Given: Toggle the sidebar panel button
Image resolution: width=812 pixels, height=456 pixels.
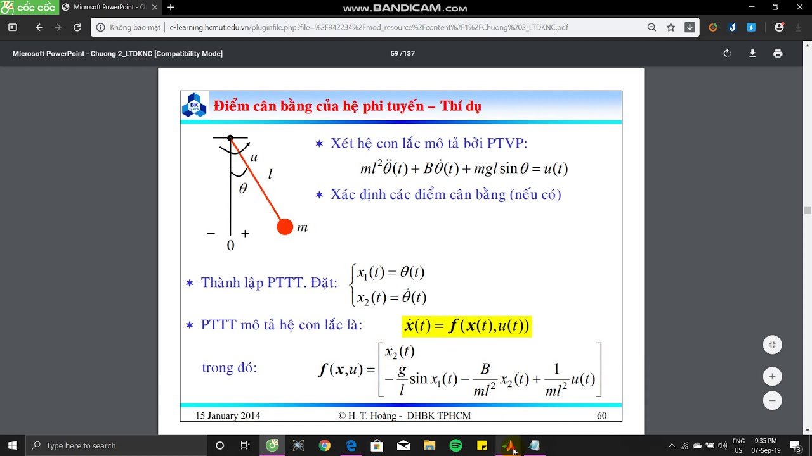Looking at the screenshot, I should click(x=12, y=27).
